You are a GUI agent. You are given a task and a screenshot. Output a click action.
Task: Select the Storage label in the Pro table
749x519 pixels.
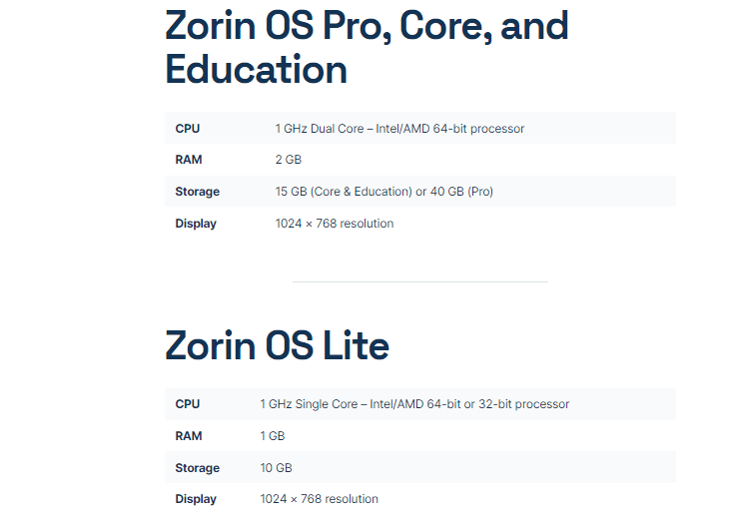click(x=198, y=192)
